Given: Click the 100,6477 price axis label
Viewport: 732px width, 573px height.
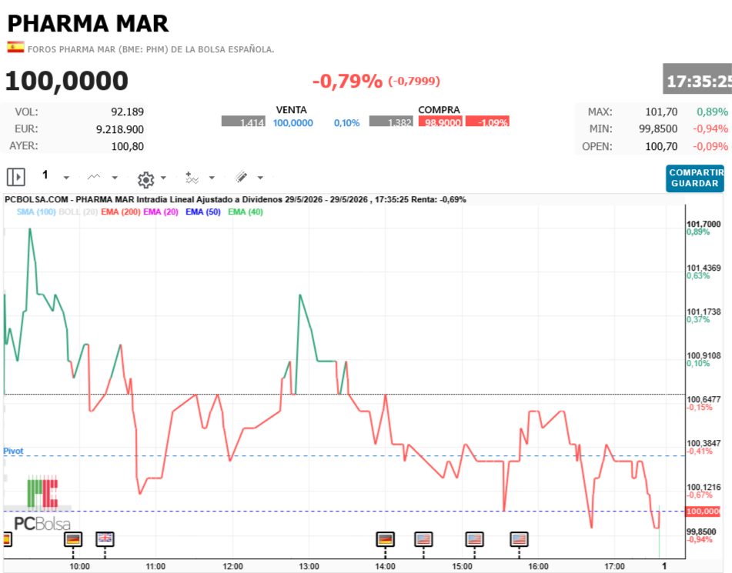Looking at the screenshot, I should point(704,399).
